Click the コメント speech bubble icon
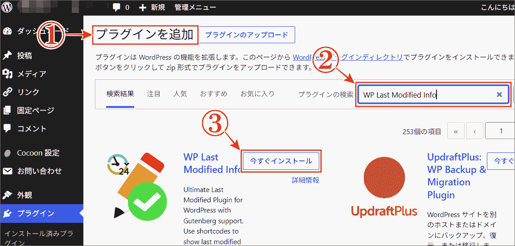515x246 pixels. pyautogui.click(x=7, y=128)
